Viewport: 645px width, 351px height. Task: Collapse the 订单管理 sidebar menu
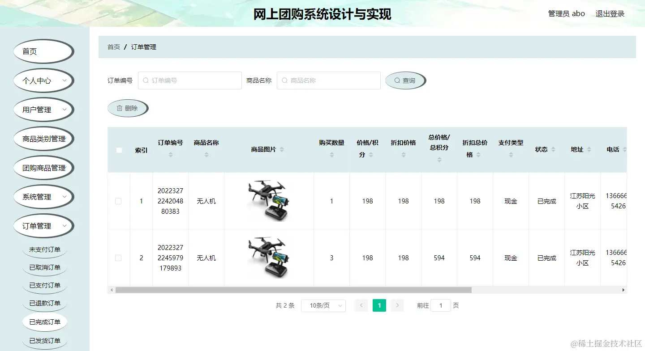point(43,226)
